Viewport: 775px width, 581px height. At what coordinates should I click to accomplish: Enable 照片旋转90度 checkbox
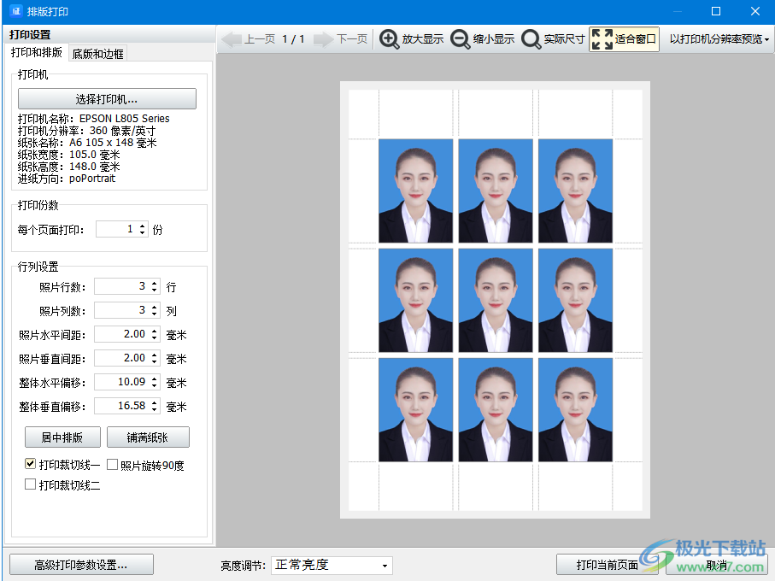pyautogui.click(x=112, y=466)
